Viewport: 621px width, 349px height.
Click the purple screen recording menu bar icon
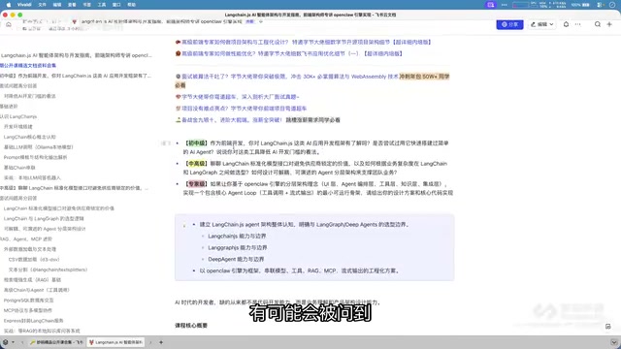[x=491, y=5]
